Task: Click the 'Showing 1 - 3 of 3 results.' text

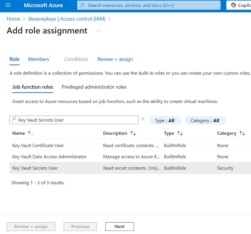Action: click(x=38, y=183)
